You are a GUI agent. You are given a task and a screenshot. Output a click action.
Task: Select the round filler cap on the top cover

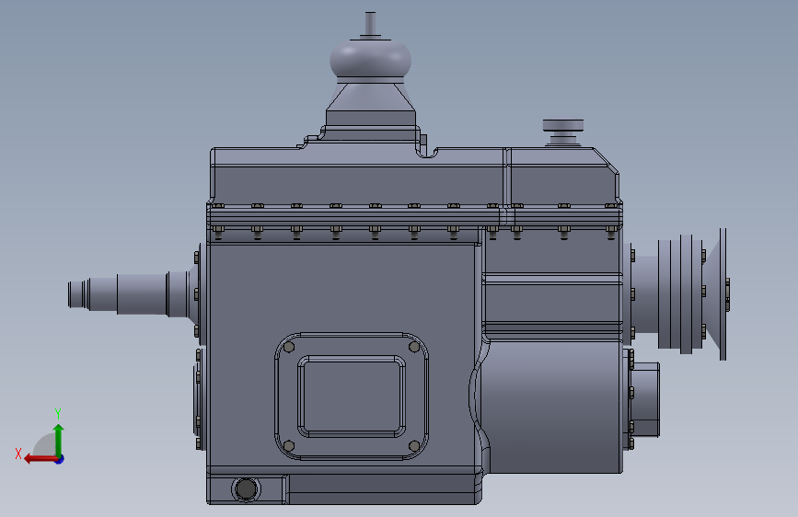563,126
